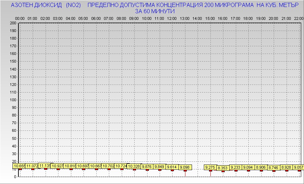Click the 9.057 data label at 22:00

pos(298,167)
